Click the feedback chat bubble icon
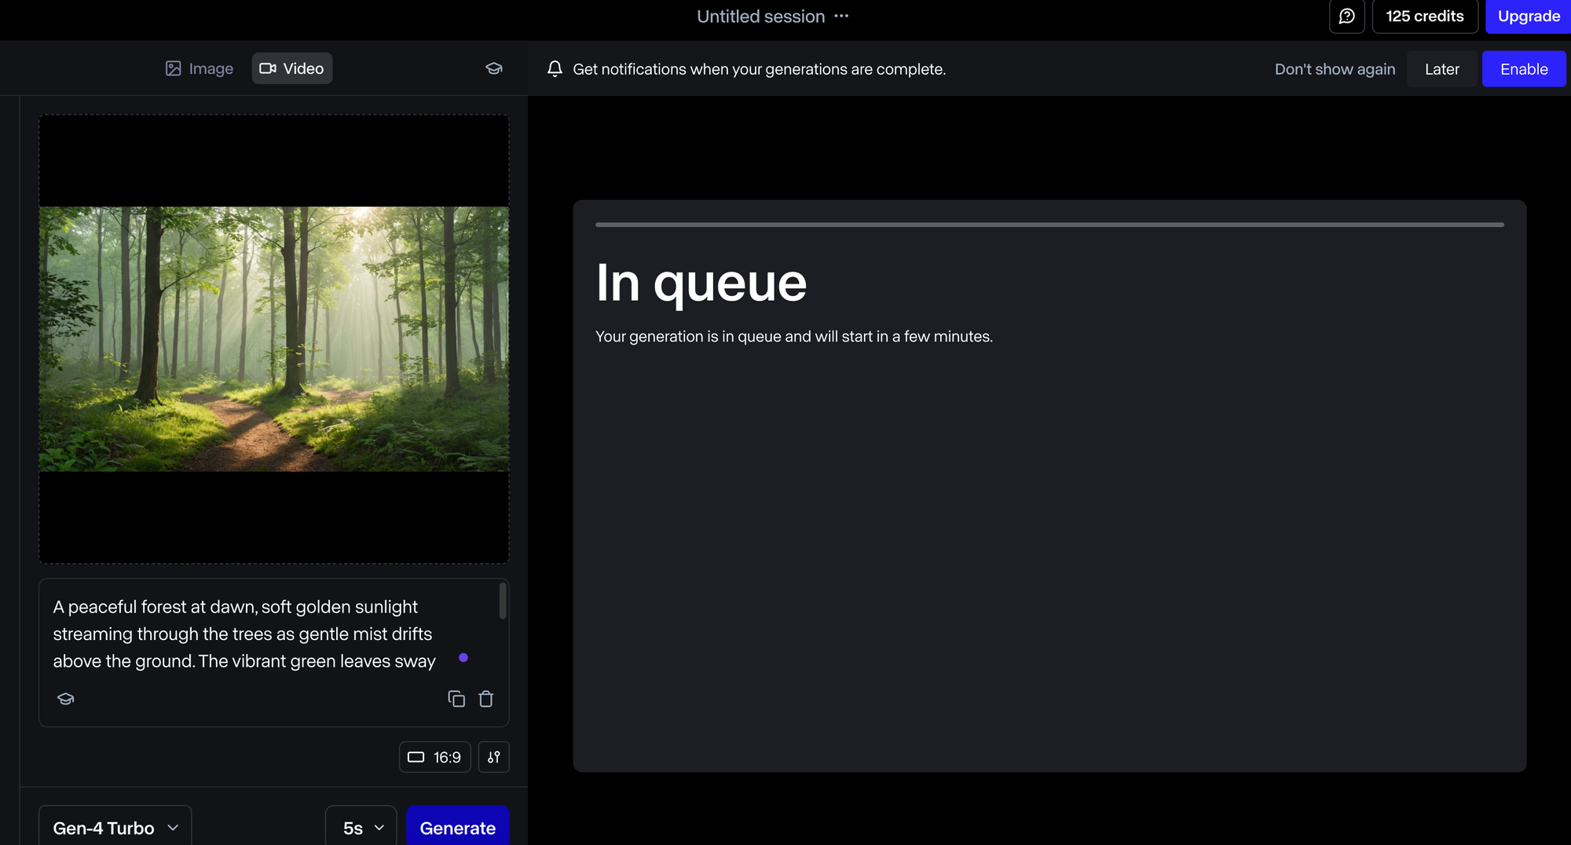The image size is (1571, 845). pyautogui.click(x=1346, y=16)
